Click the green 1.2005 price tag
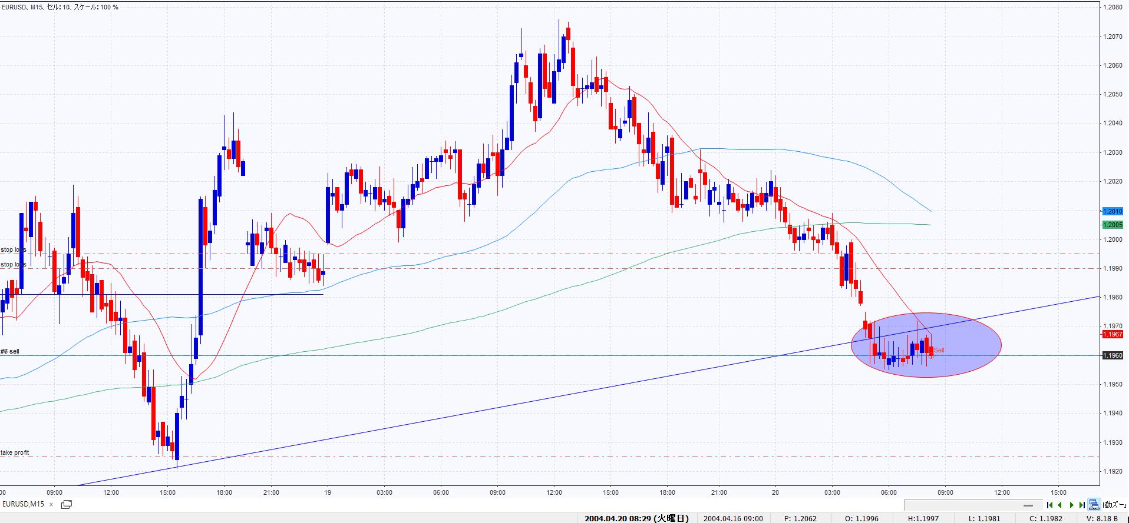This screenshot has width=1129, height=523. click(x=1113, y=225)
